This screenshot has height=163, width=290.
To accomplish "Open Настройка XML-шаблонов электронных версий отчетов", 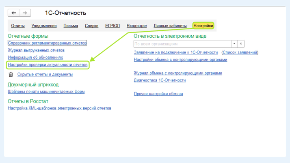I will 60,108.
